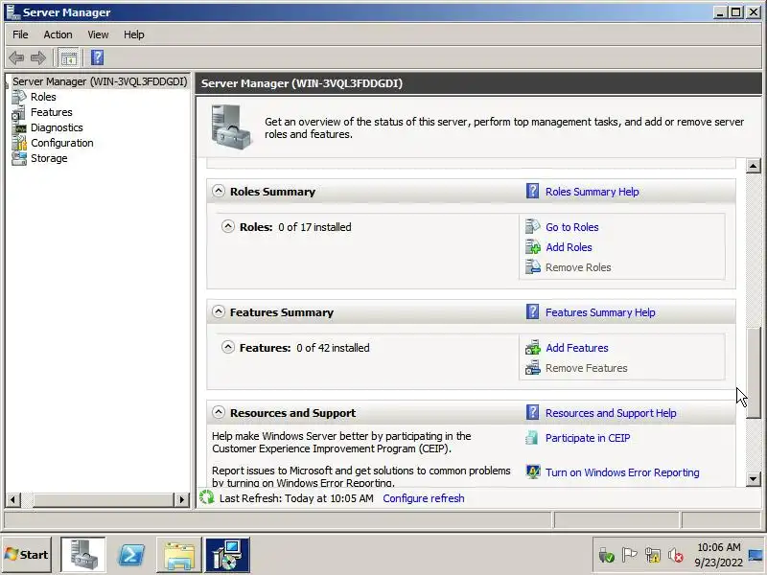
Task: Click the active setup program taskbar icon
Action: click(x=227, y=555)
